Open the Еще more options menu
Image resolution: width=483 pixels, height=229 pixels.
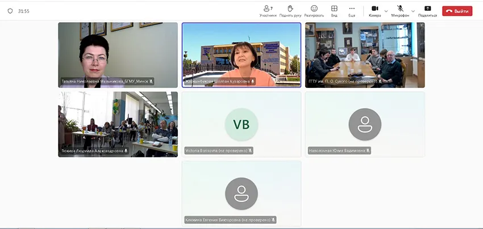pos(352,11)
